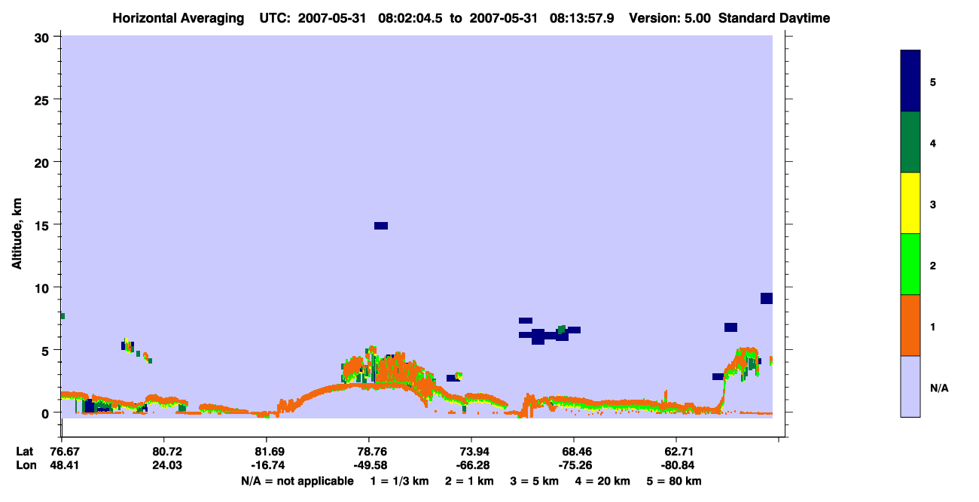This screenshot has width=979, height=502.
Task: Click the lavender N/A colorbar segment
Action: pos(910,386)
